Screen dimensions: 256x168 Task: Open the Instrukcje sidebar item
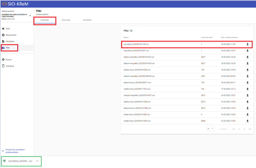point(10,66)
